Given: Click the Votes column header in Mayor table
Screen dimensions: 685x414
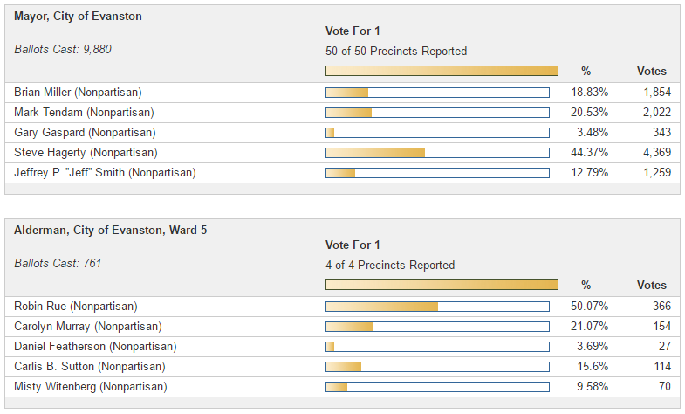Looking at the screenshot, I should tap(652, 72).
